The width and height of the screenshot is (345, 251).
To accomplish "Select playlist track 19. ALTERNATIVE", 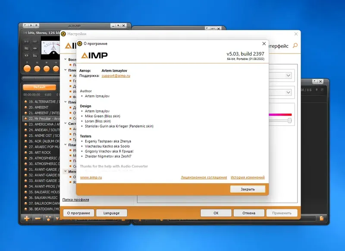I will (x=42, y=102).
